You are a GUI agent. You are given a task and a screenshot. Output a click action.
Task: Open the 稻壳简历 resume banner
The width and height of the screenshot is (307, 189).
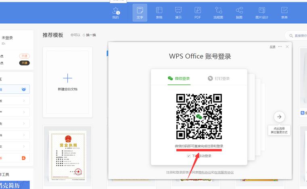click(15, 185)
